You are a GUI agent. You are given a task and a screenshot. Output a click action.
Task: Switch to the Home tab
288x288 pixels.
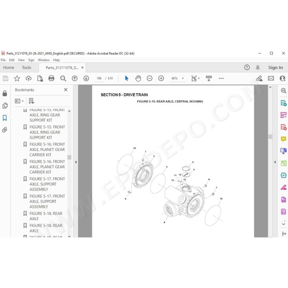pyautogui.click(x=9, y=67)
